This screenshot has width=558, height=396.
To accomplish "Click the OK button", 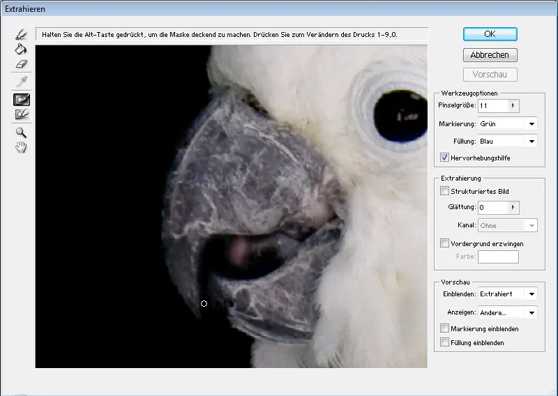I will click(490, 34).
